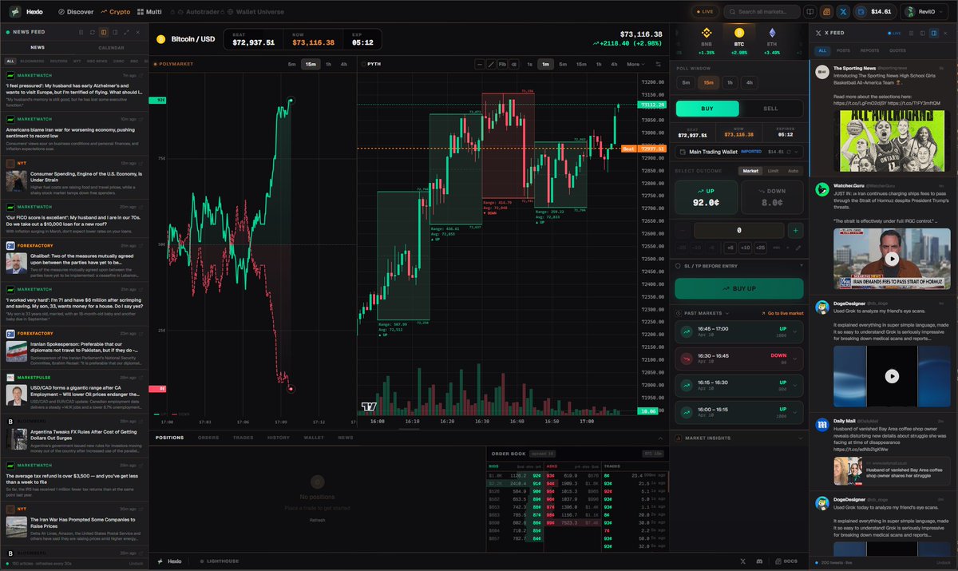Click the Hexlo logo icon in top bar
958x571 pixels.
[x=15, y=12]
